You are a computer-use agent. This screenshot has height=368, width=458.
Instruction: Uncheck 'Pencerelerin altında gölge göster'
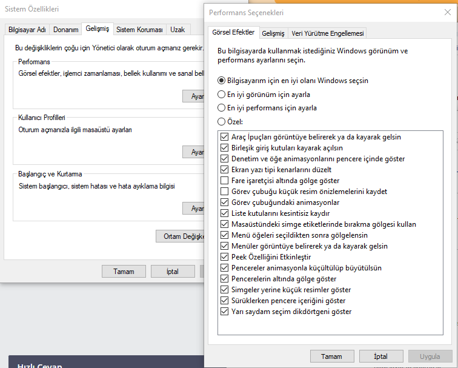[x=224, y=279]
